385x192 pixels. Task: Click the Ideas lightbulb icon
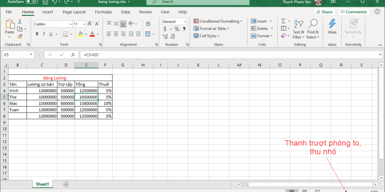pos(332,24)
